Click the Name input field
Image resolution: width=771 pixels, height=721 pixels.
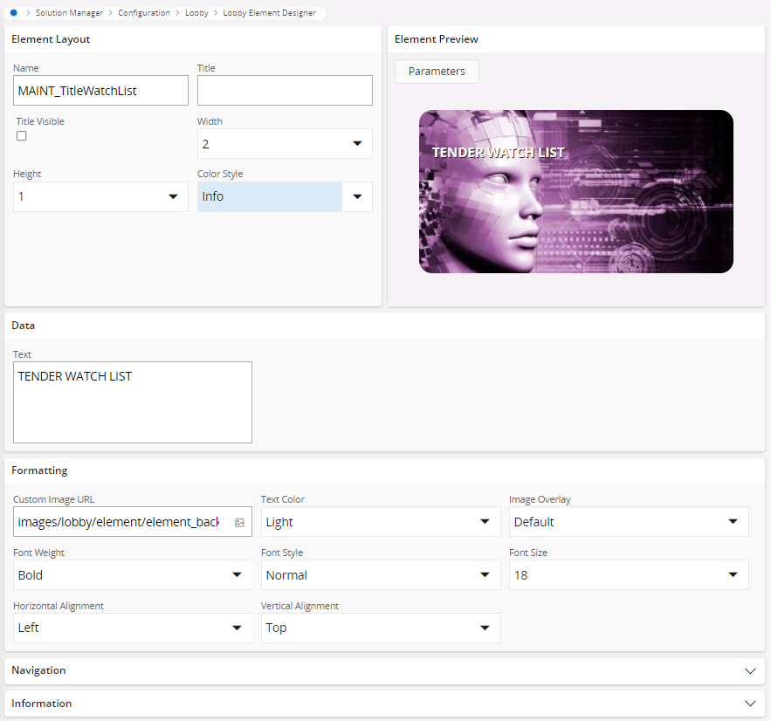point(100,91)
